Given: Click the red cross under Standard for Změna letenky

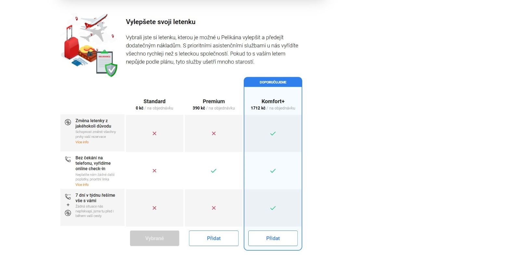Looking at the screenshot, I should [154, 133].
